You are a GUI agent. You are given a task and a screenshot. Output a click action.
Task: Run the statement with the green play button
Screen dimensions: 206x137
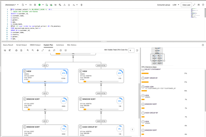[39, 5]
